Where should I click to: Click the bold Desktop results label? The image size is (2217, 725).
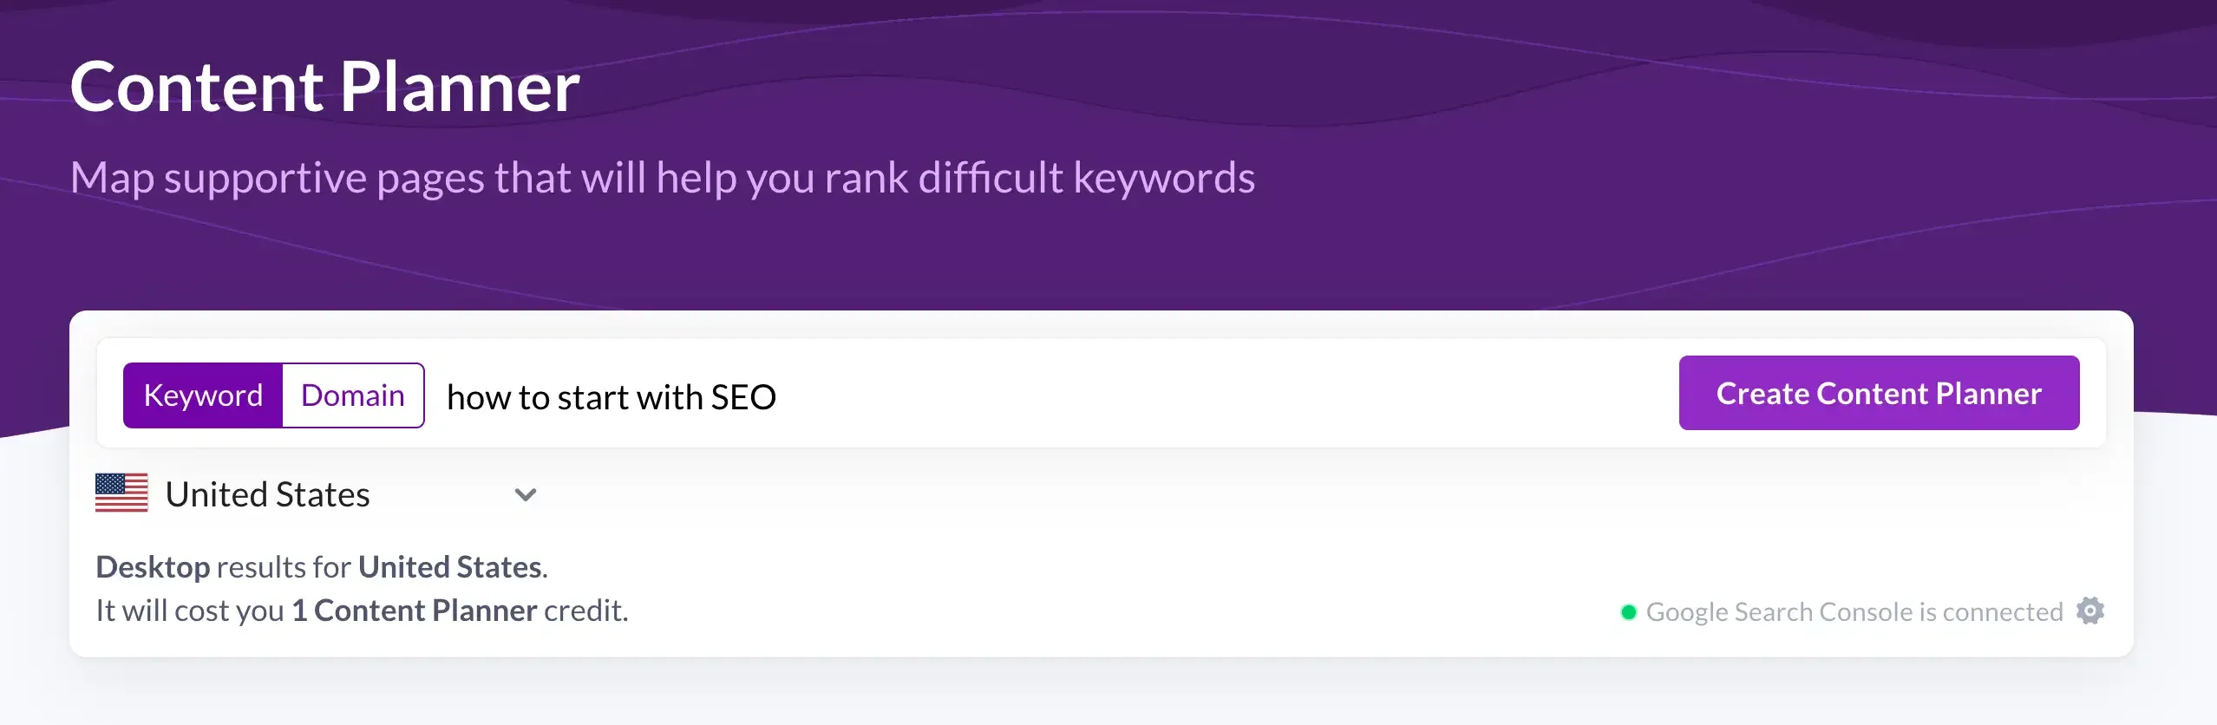[153, 567]
